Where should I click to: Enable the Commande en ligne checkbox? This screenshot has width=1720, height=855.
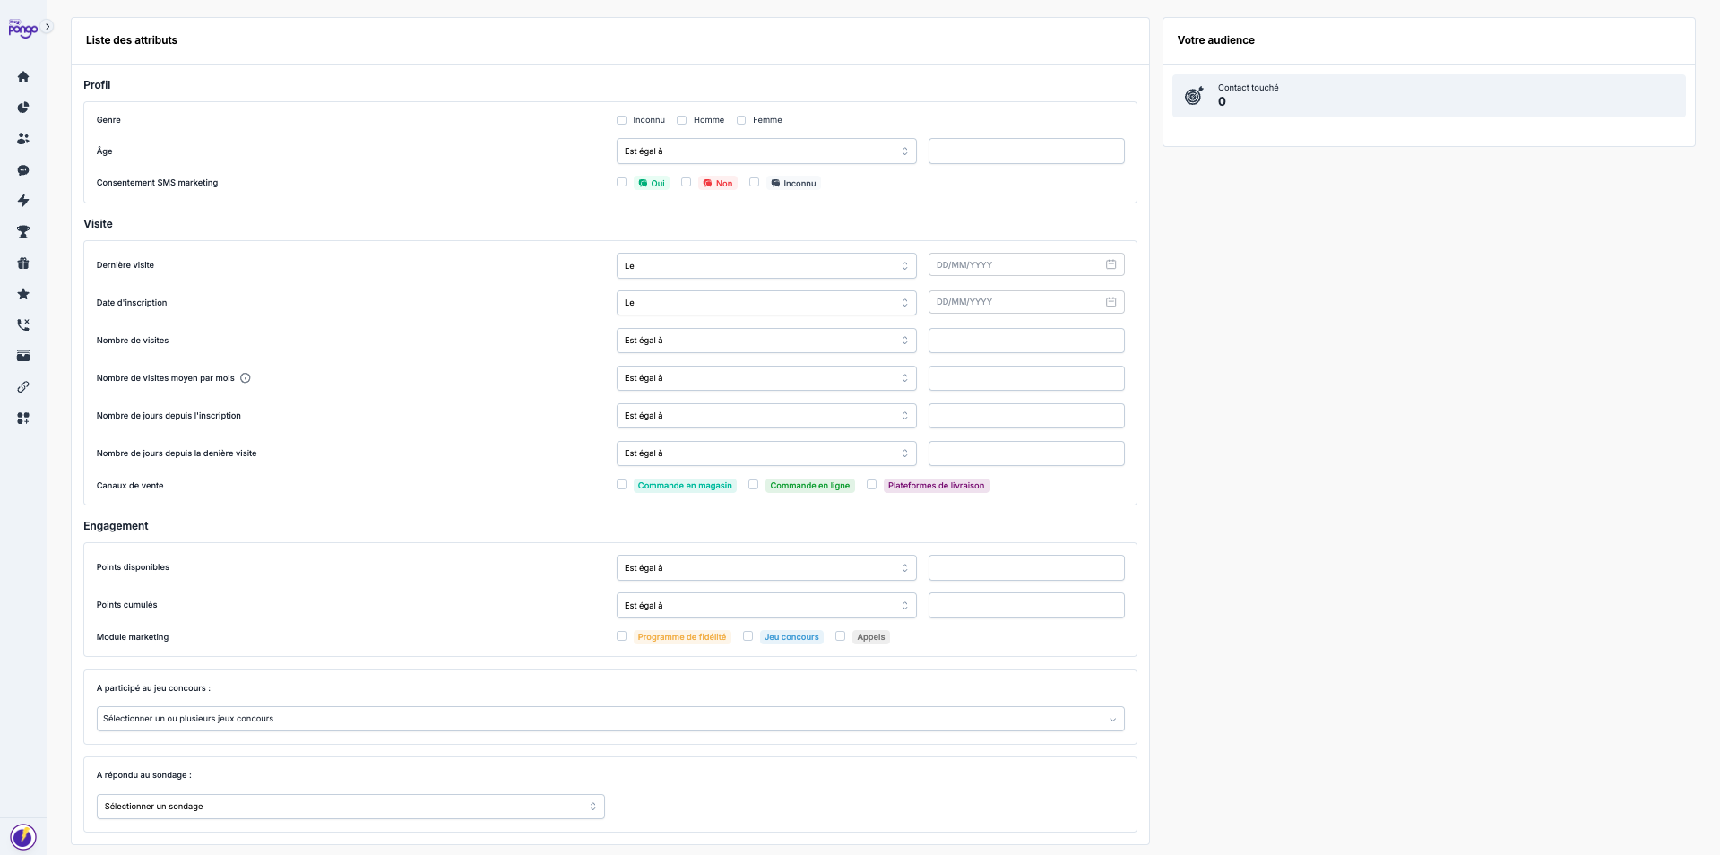tap(754, 485)
